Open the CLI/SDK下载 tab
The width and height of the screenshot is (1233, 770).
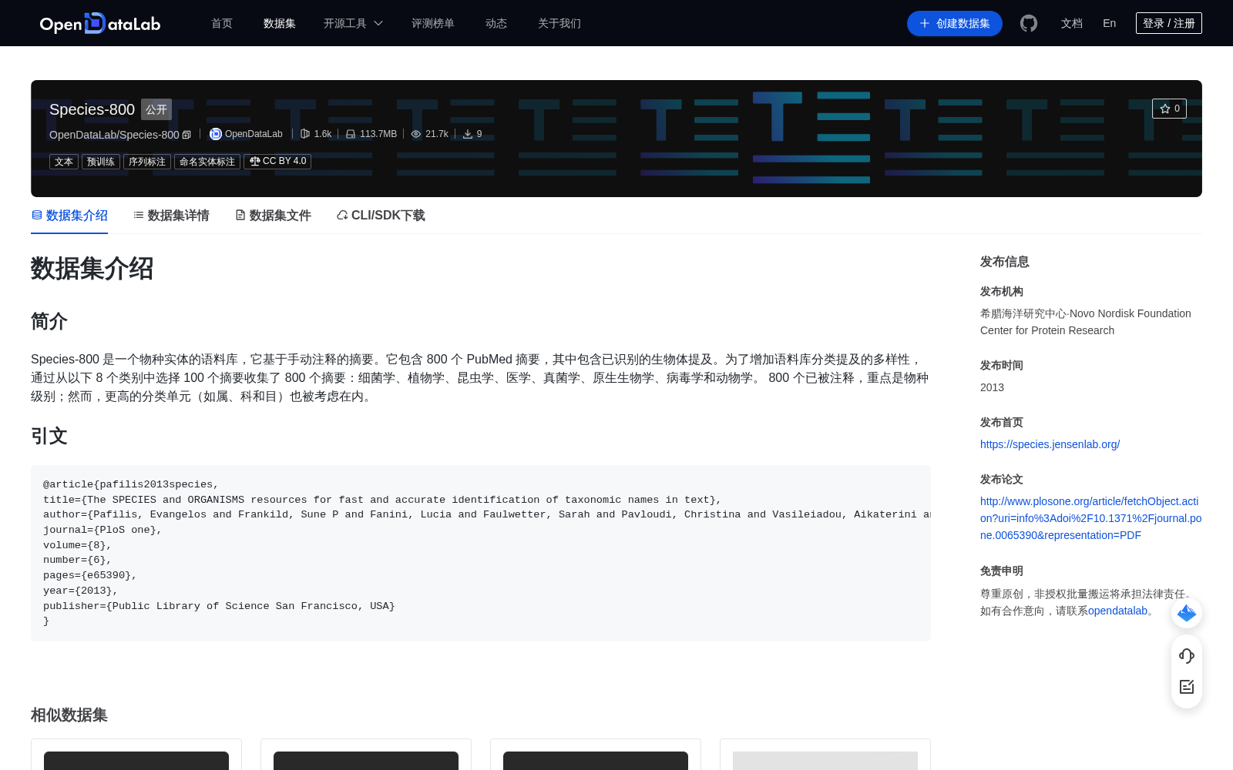pyautogui.click(x=381, y=216)
